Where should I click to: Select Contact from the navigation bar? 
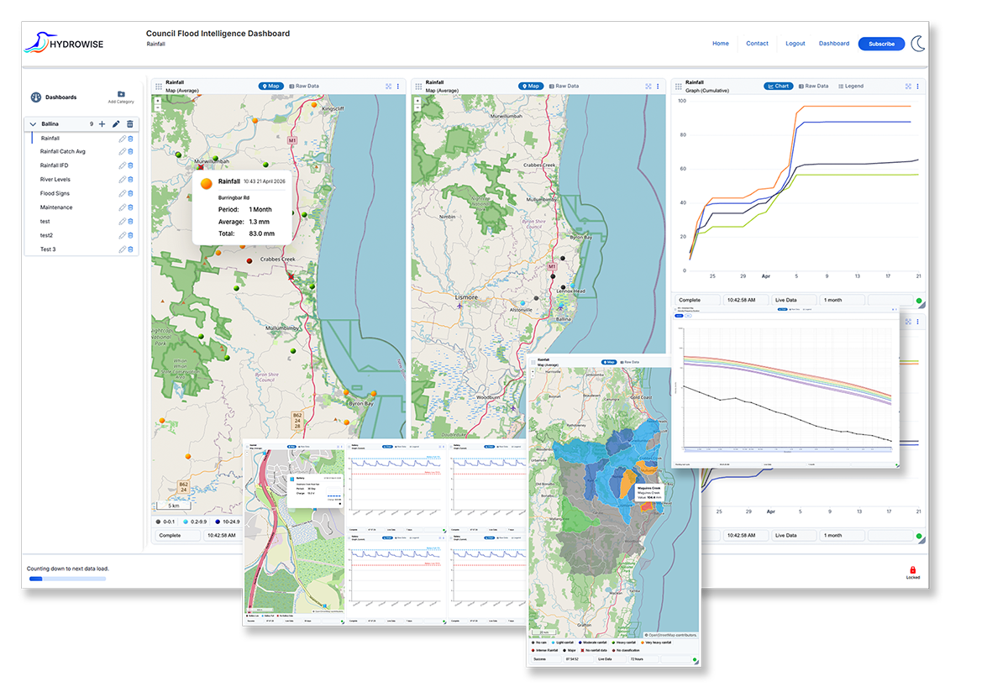[757, 43]
